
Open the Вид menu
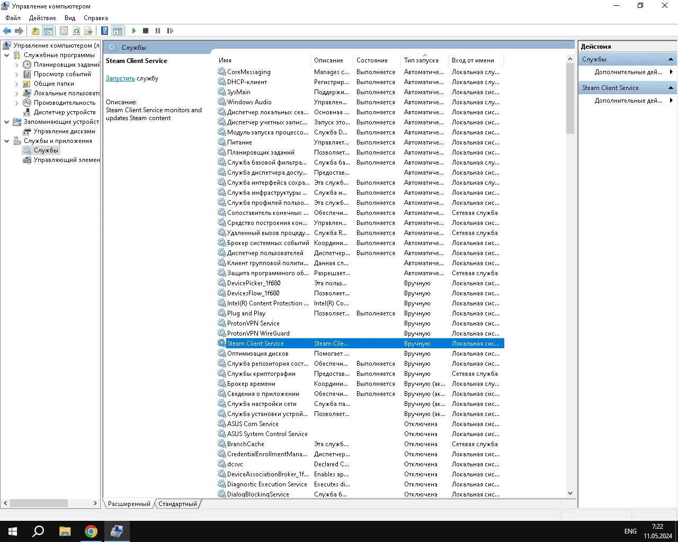click(70, 18)
